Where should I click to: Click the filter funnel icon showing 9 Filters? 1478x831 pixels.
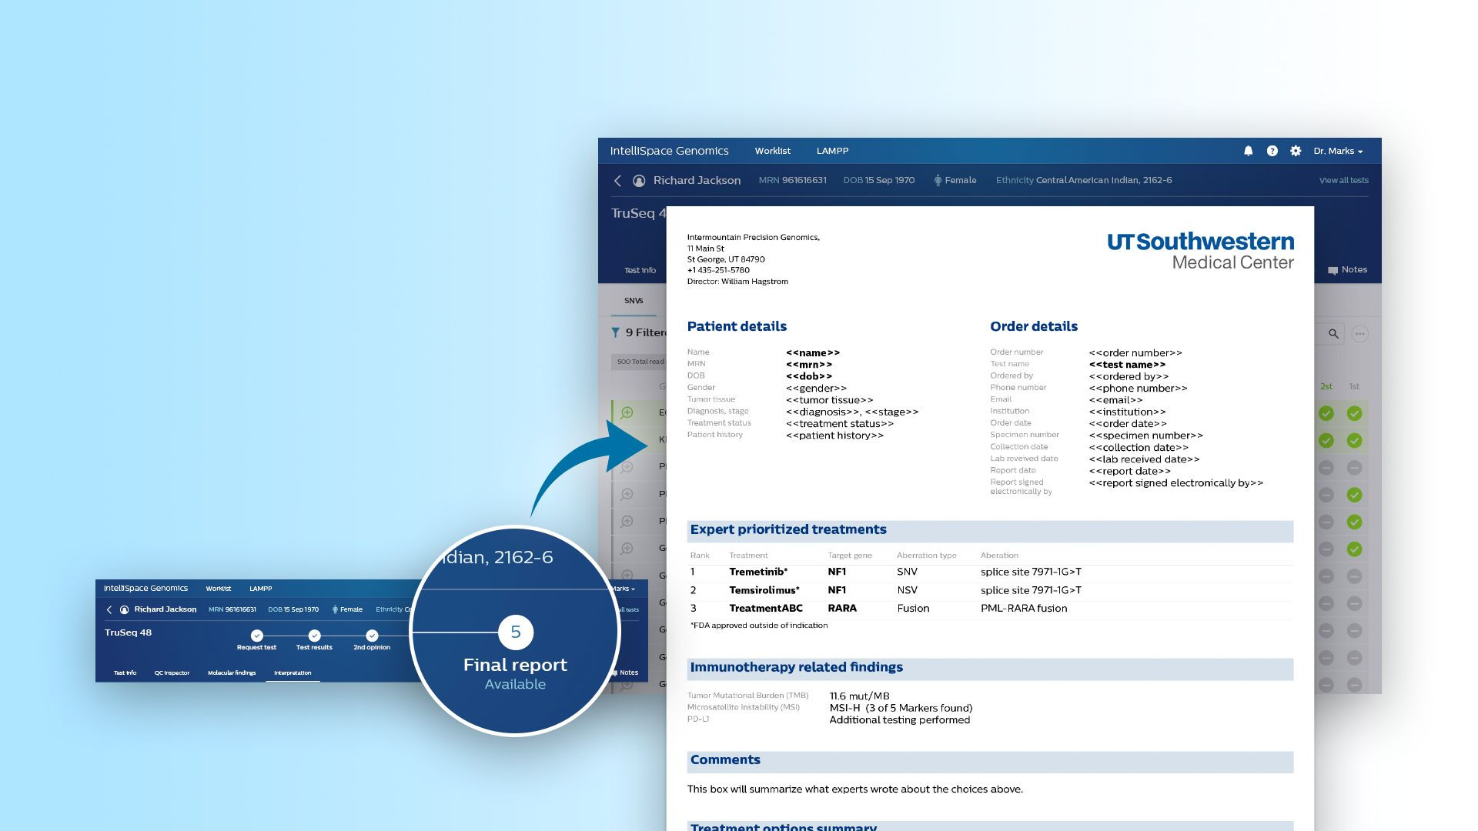pyautogui.click(x=615, y=332)
